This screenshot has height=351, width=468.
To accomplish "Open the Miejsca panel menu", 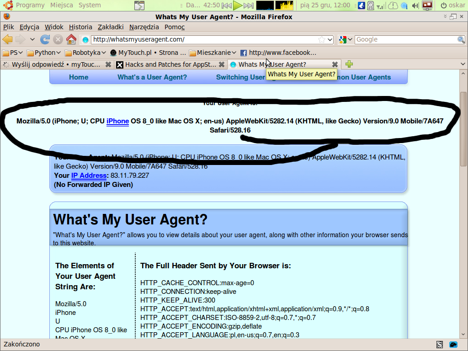I will point(62,5).
